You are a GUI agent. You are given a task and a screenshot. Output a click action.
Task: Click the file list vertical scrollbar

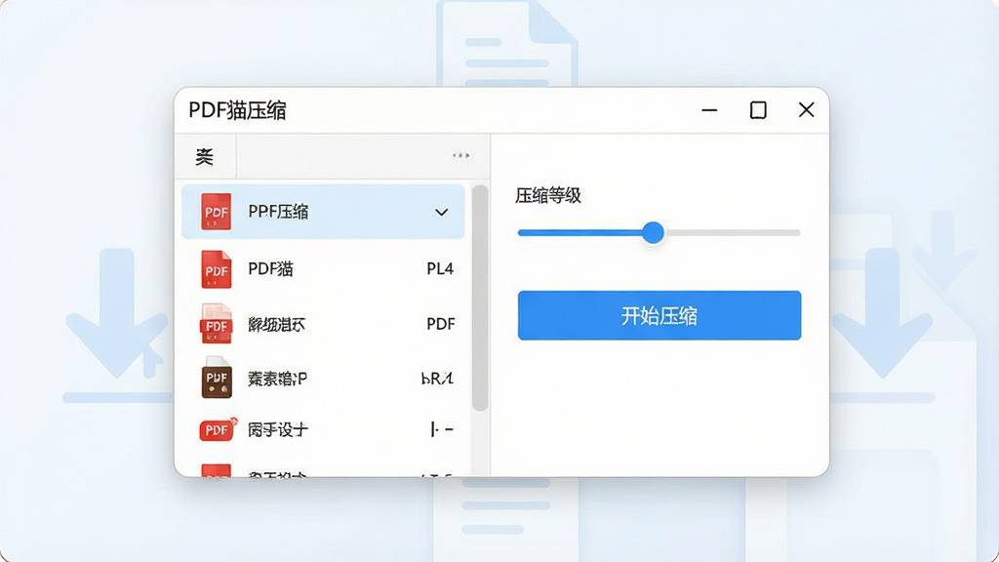point(480,298)
